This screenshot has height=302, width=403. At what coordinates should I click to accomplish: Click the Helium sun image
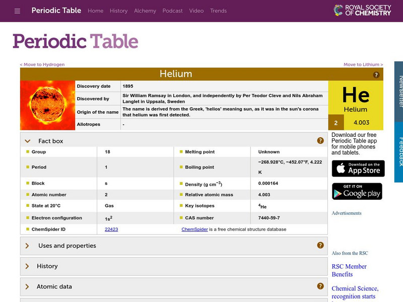[47, 105]
